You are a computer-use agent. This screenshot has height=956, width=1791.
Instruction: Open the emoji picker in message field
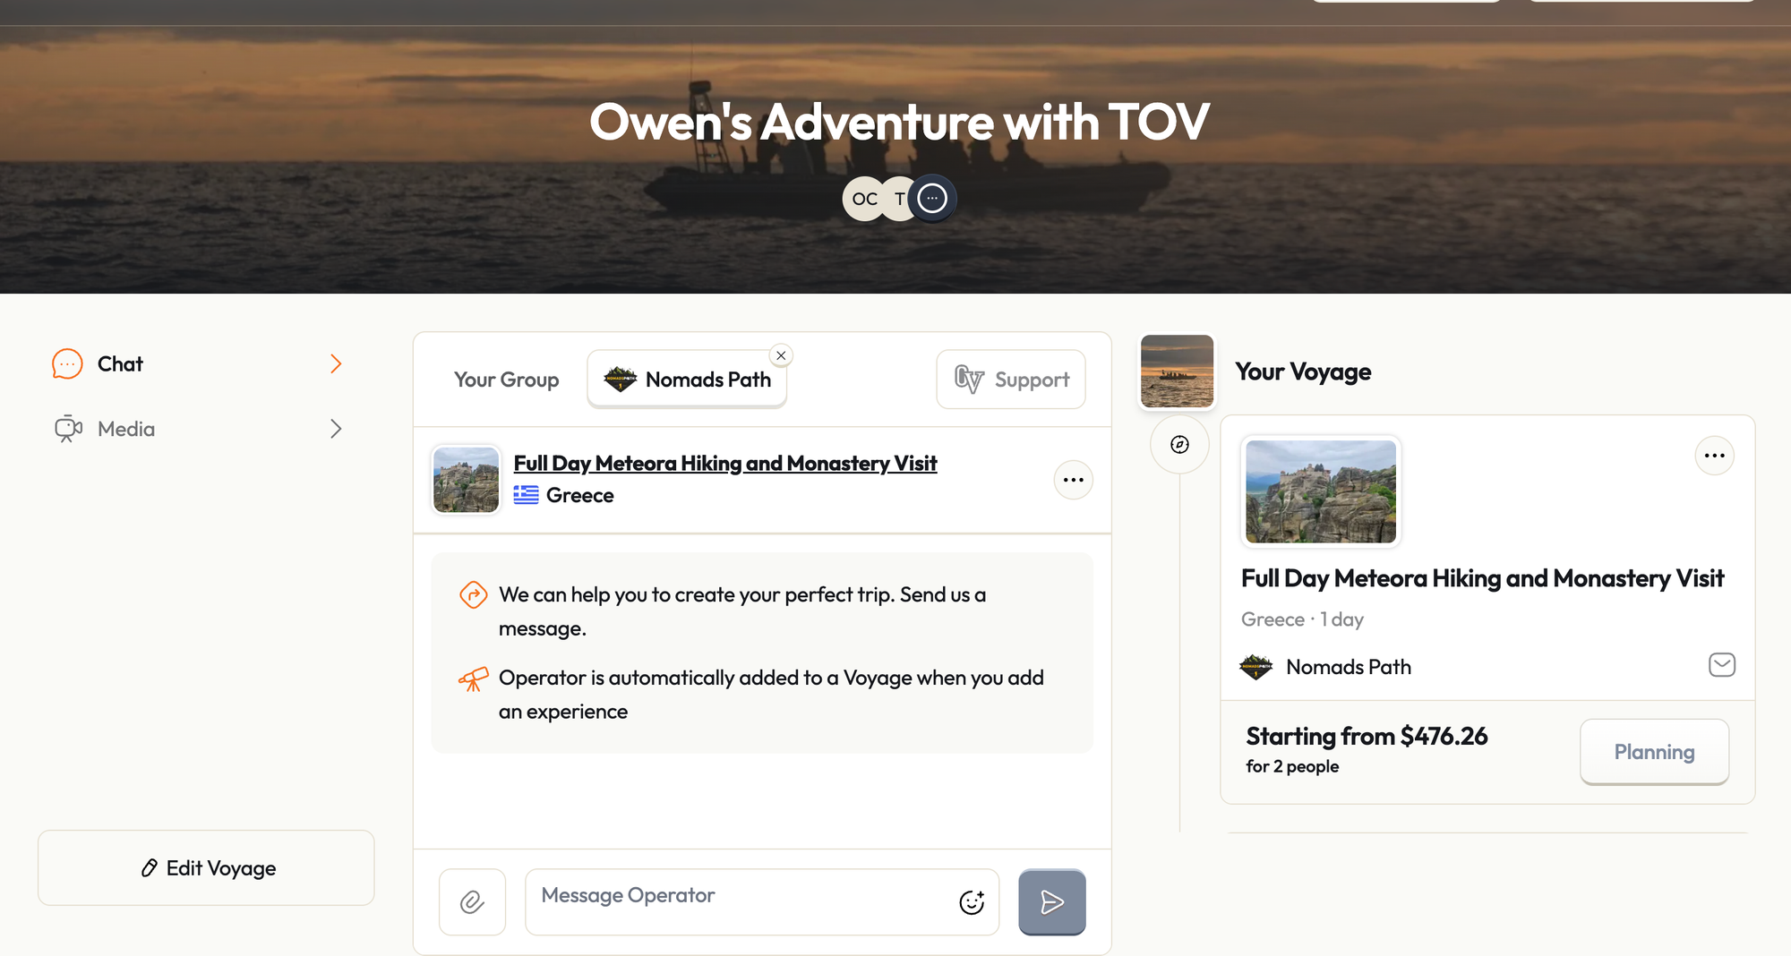(x=972, y=902)
